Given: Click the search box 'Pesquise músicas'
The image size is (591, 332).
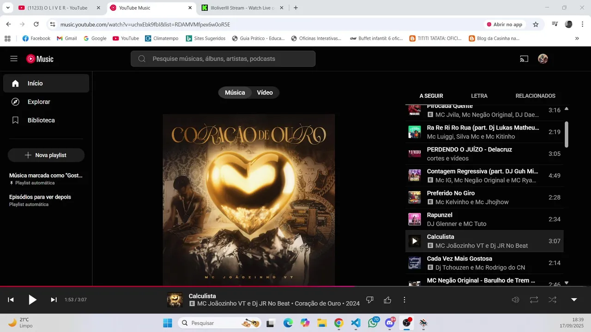Looking at the screenshot, I should [x=223, y=59].
